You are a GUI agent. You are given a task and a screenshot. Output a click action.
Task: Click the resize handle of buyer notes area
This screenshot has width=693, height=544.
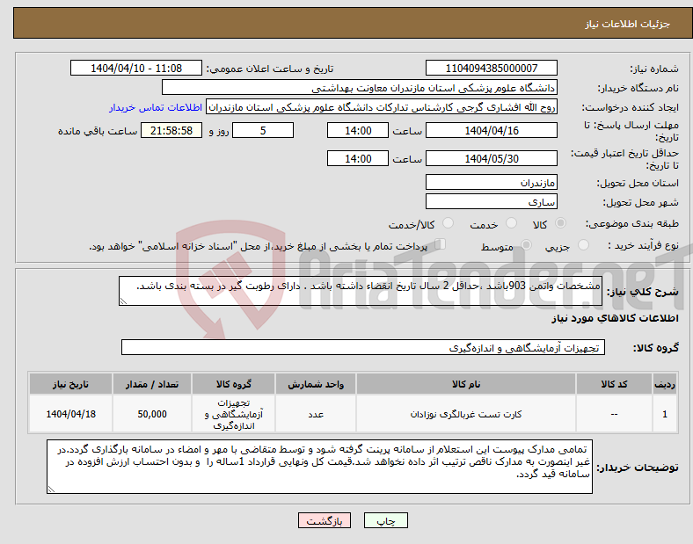51,490
